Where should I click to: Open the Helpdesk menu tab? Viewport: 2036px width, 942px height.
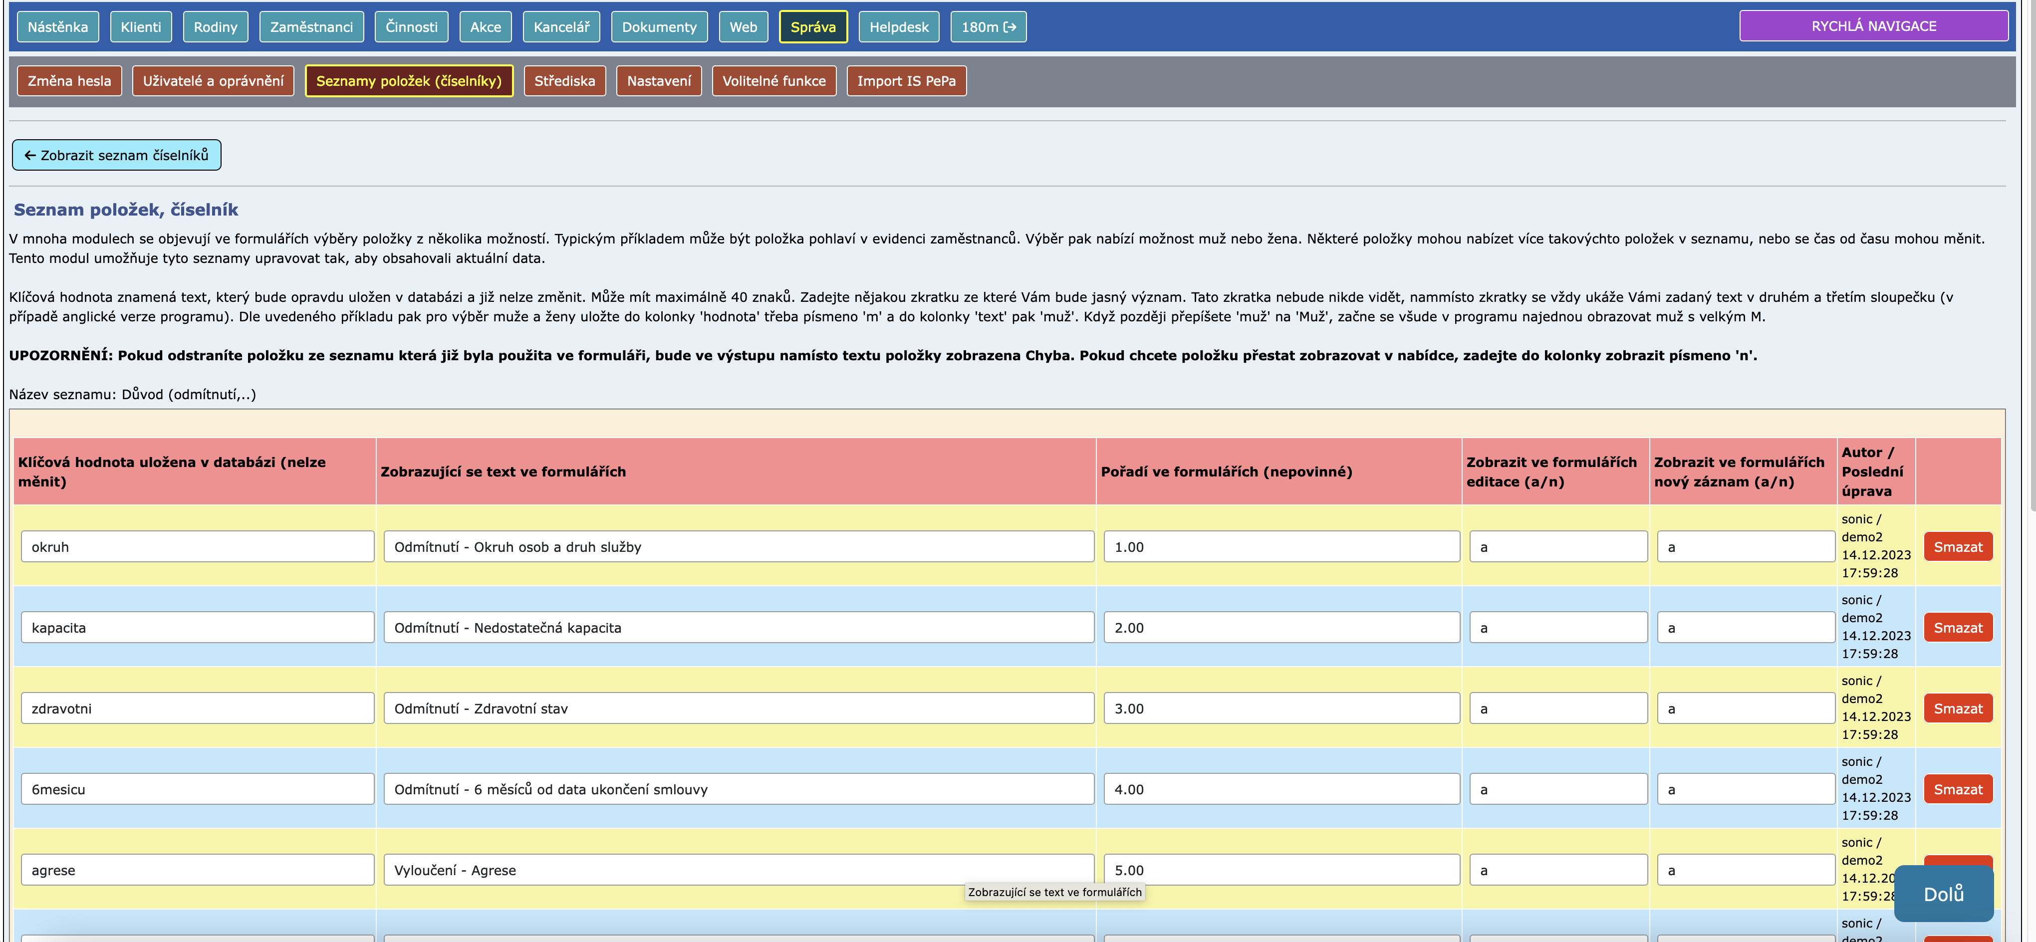pos(899,27)
